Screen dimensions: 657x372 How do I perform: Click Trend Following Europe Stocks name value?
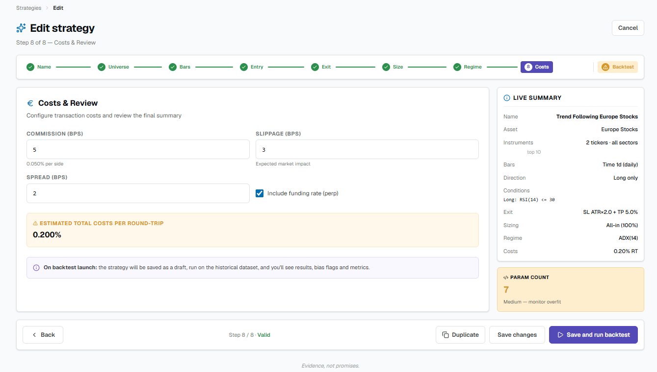[597, 116]
